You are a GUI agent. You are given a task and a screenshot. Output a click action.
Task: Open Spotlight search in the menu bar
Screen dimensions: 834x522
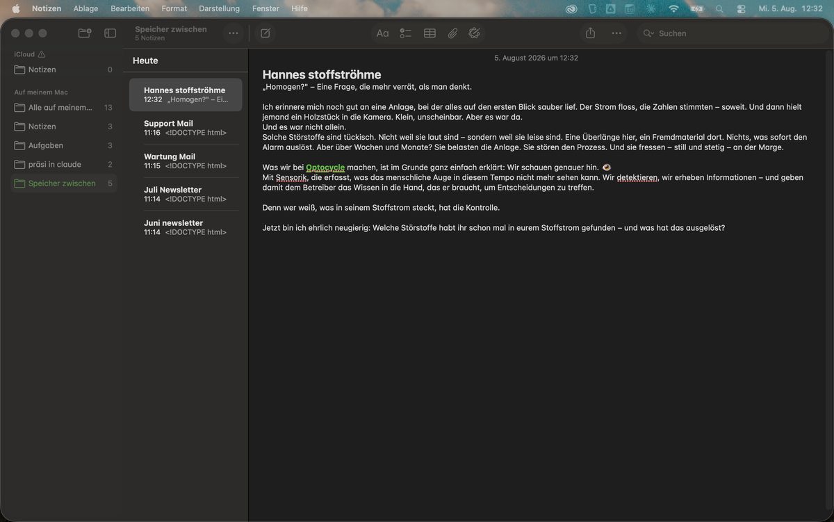point(719,8)
